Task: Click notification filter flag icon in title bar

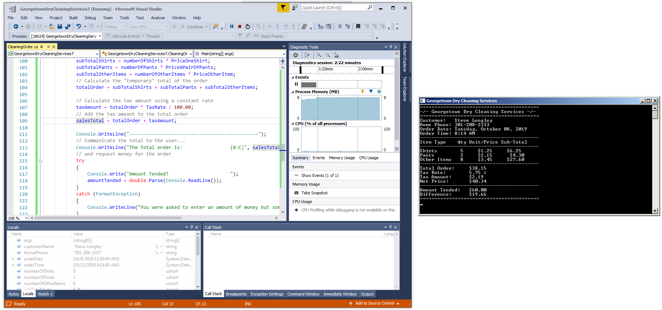Action: [283, 7]
